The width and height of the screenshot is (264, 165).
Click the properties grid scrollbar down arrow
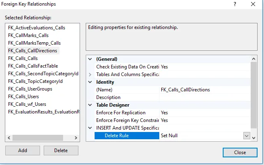[253, 138]
